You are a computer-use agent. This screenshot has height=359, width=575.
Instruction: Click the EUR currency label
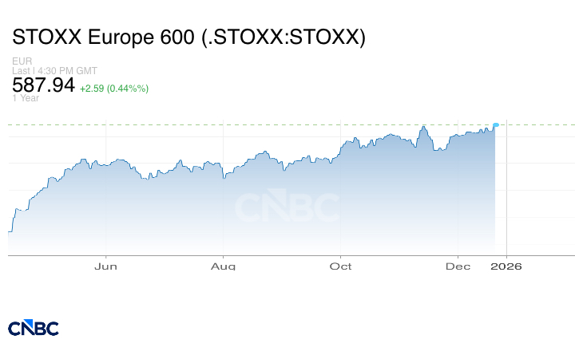coord(22,61)
